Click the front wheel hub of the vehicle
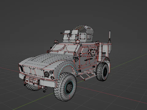This screenshot has height=110, width=147. click(x=69, y=87)
